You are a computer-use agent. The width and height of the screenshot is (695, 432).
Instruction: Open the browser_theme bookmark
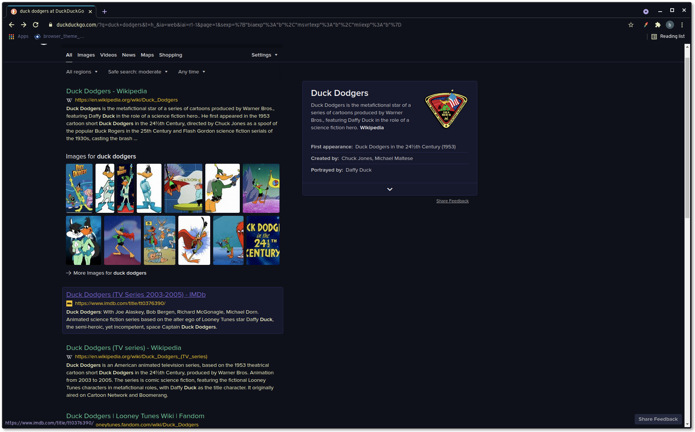coord(59,36)
